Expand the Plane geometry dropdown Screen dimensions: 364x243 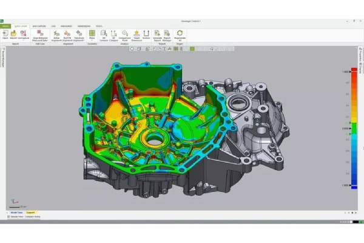pos(92,40)
